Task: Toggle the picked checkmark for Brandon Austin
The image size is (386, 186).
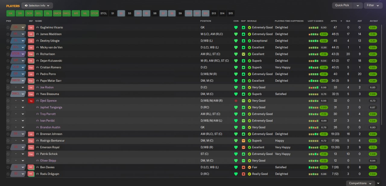Action: (8, 127)
